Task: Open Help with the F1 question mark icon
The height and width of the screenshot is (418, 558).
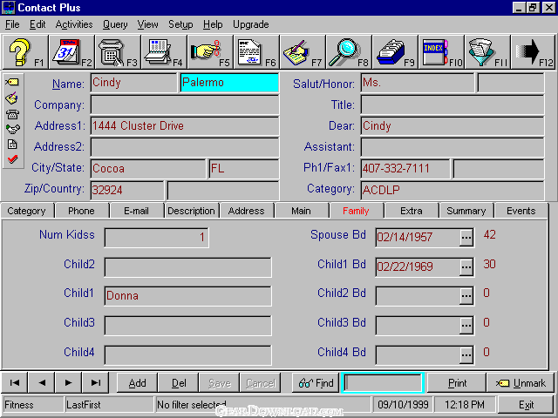Action: (x=25, y=52)
